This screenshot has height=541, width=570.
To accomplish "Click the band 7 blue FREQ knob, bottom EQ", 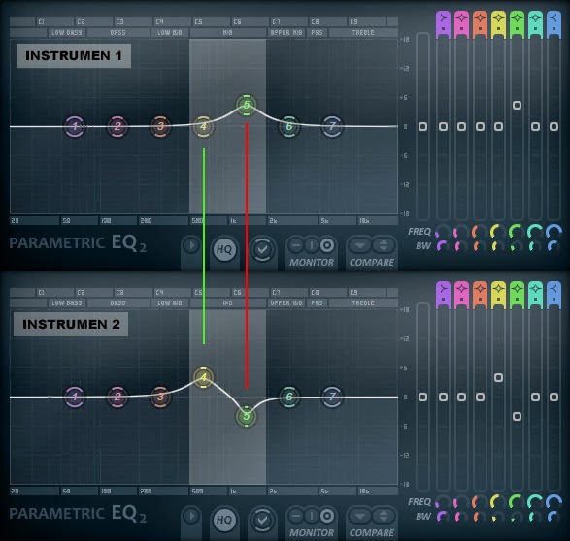I will click(x=553, y=501).
